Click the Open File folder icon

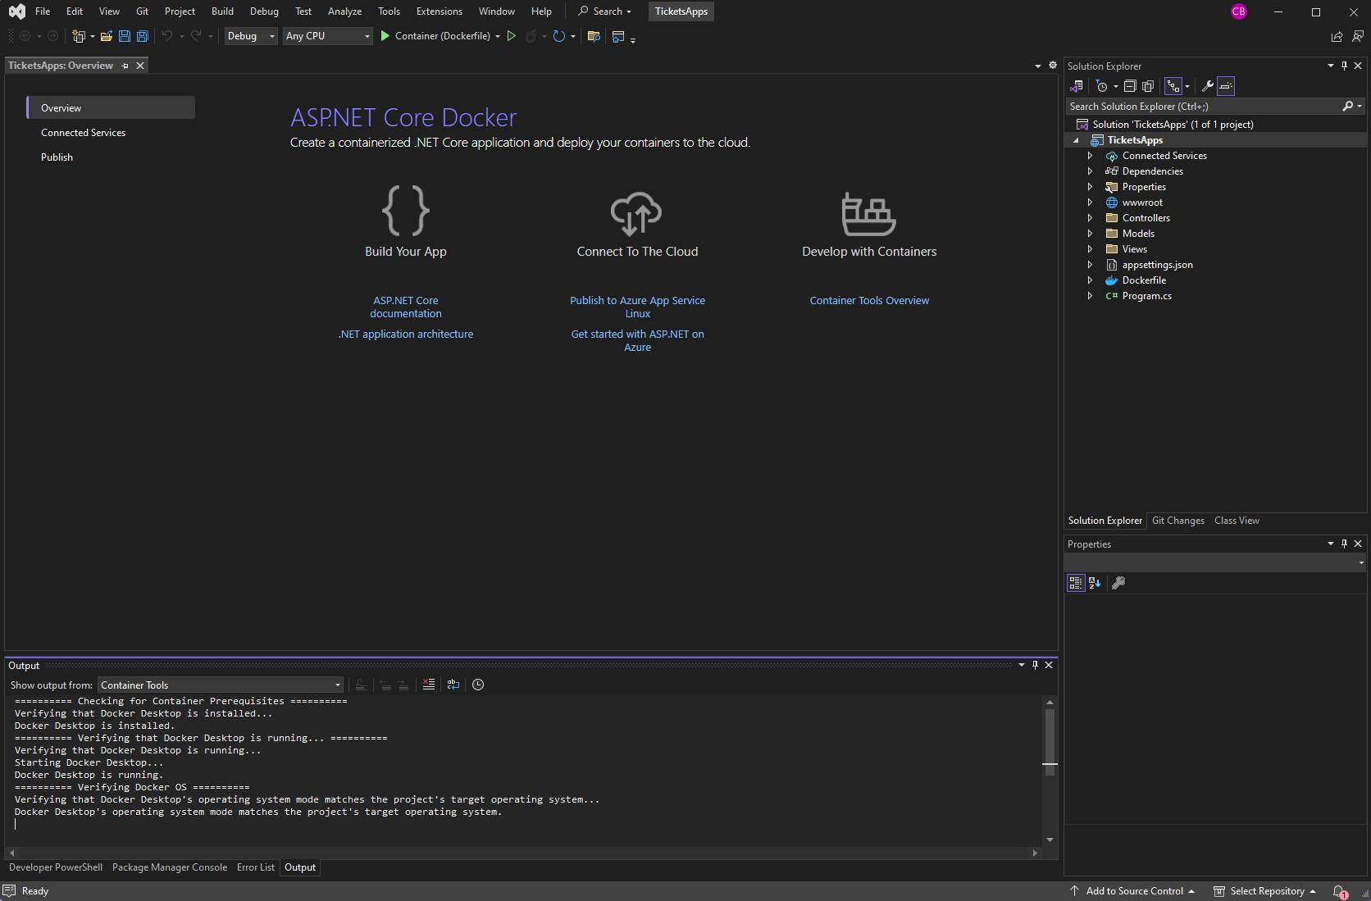click(x=107, y=36)
